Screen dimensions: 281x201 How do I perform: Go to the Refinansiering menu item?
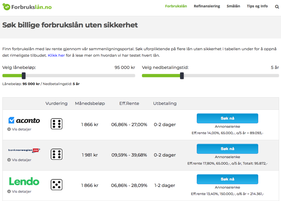[x=207, y=6]
